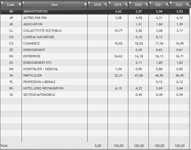The image size is (191, 150).
Task: Click the PARTICULIER 2020 value 47,06
Action: pyautogui.click(x=139, y=75)
